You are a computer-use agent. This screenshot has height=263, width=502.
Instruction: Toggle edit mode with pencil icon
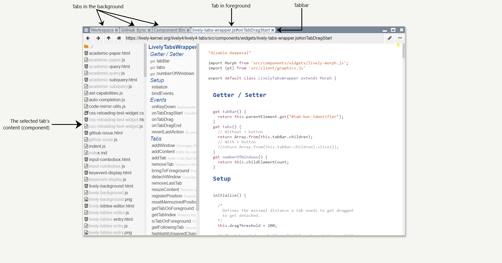tap(389, 38)
